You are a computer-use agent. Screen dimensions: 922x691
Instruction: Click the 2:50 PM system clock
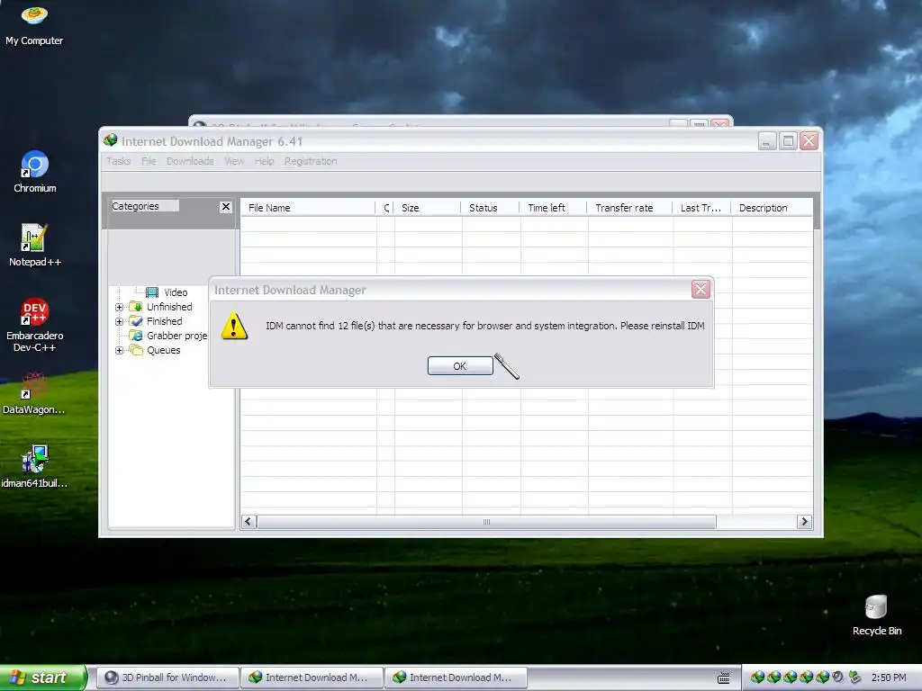(889, 678)
